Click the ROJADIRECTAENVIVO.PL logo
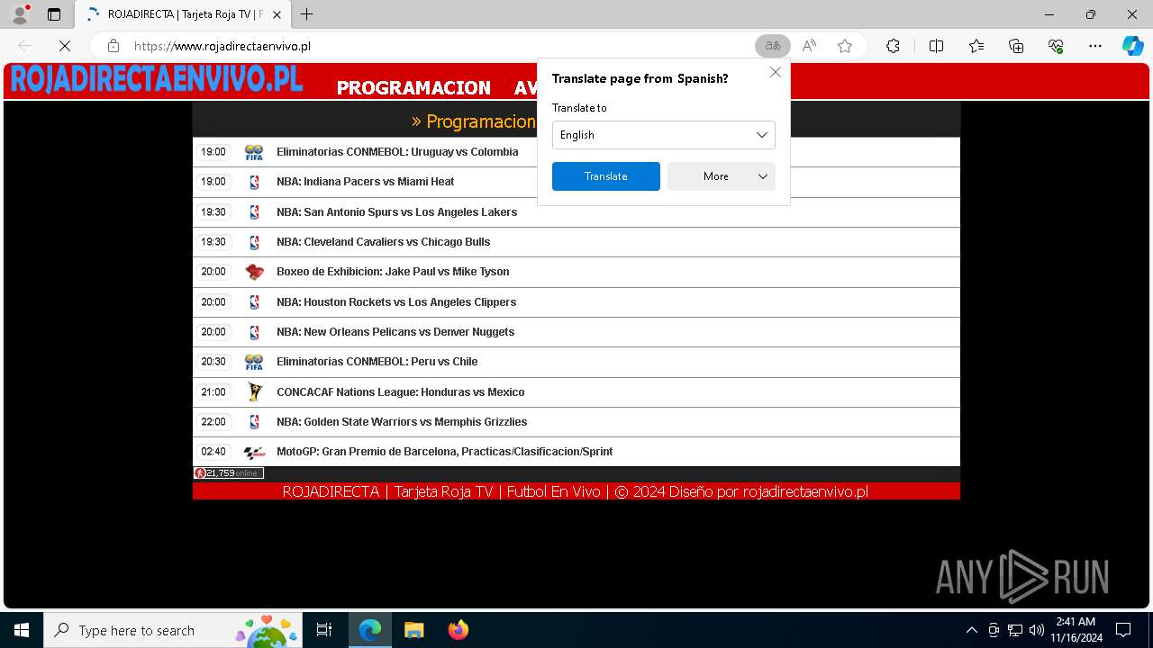This screenshot has width=1153, height=648. coord(156,79)
